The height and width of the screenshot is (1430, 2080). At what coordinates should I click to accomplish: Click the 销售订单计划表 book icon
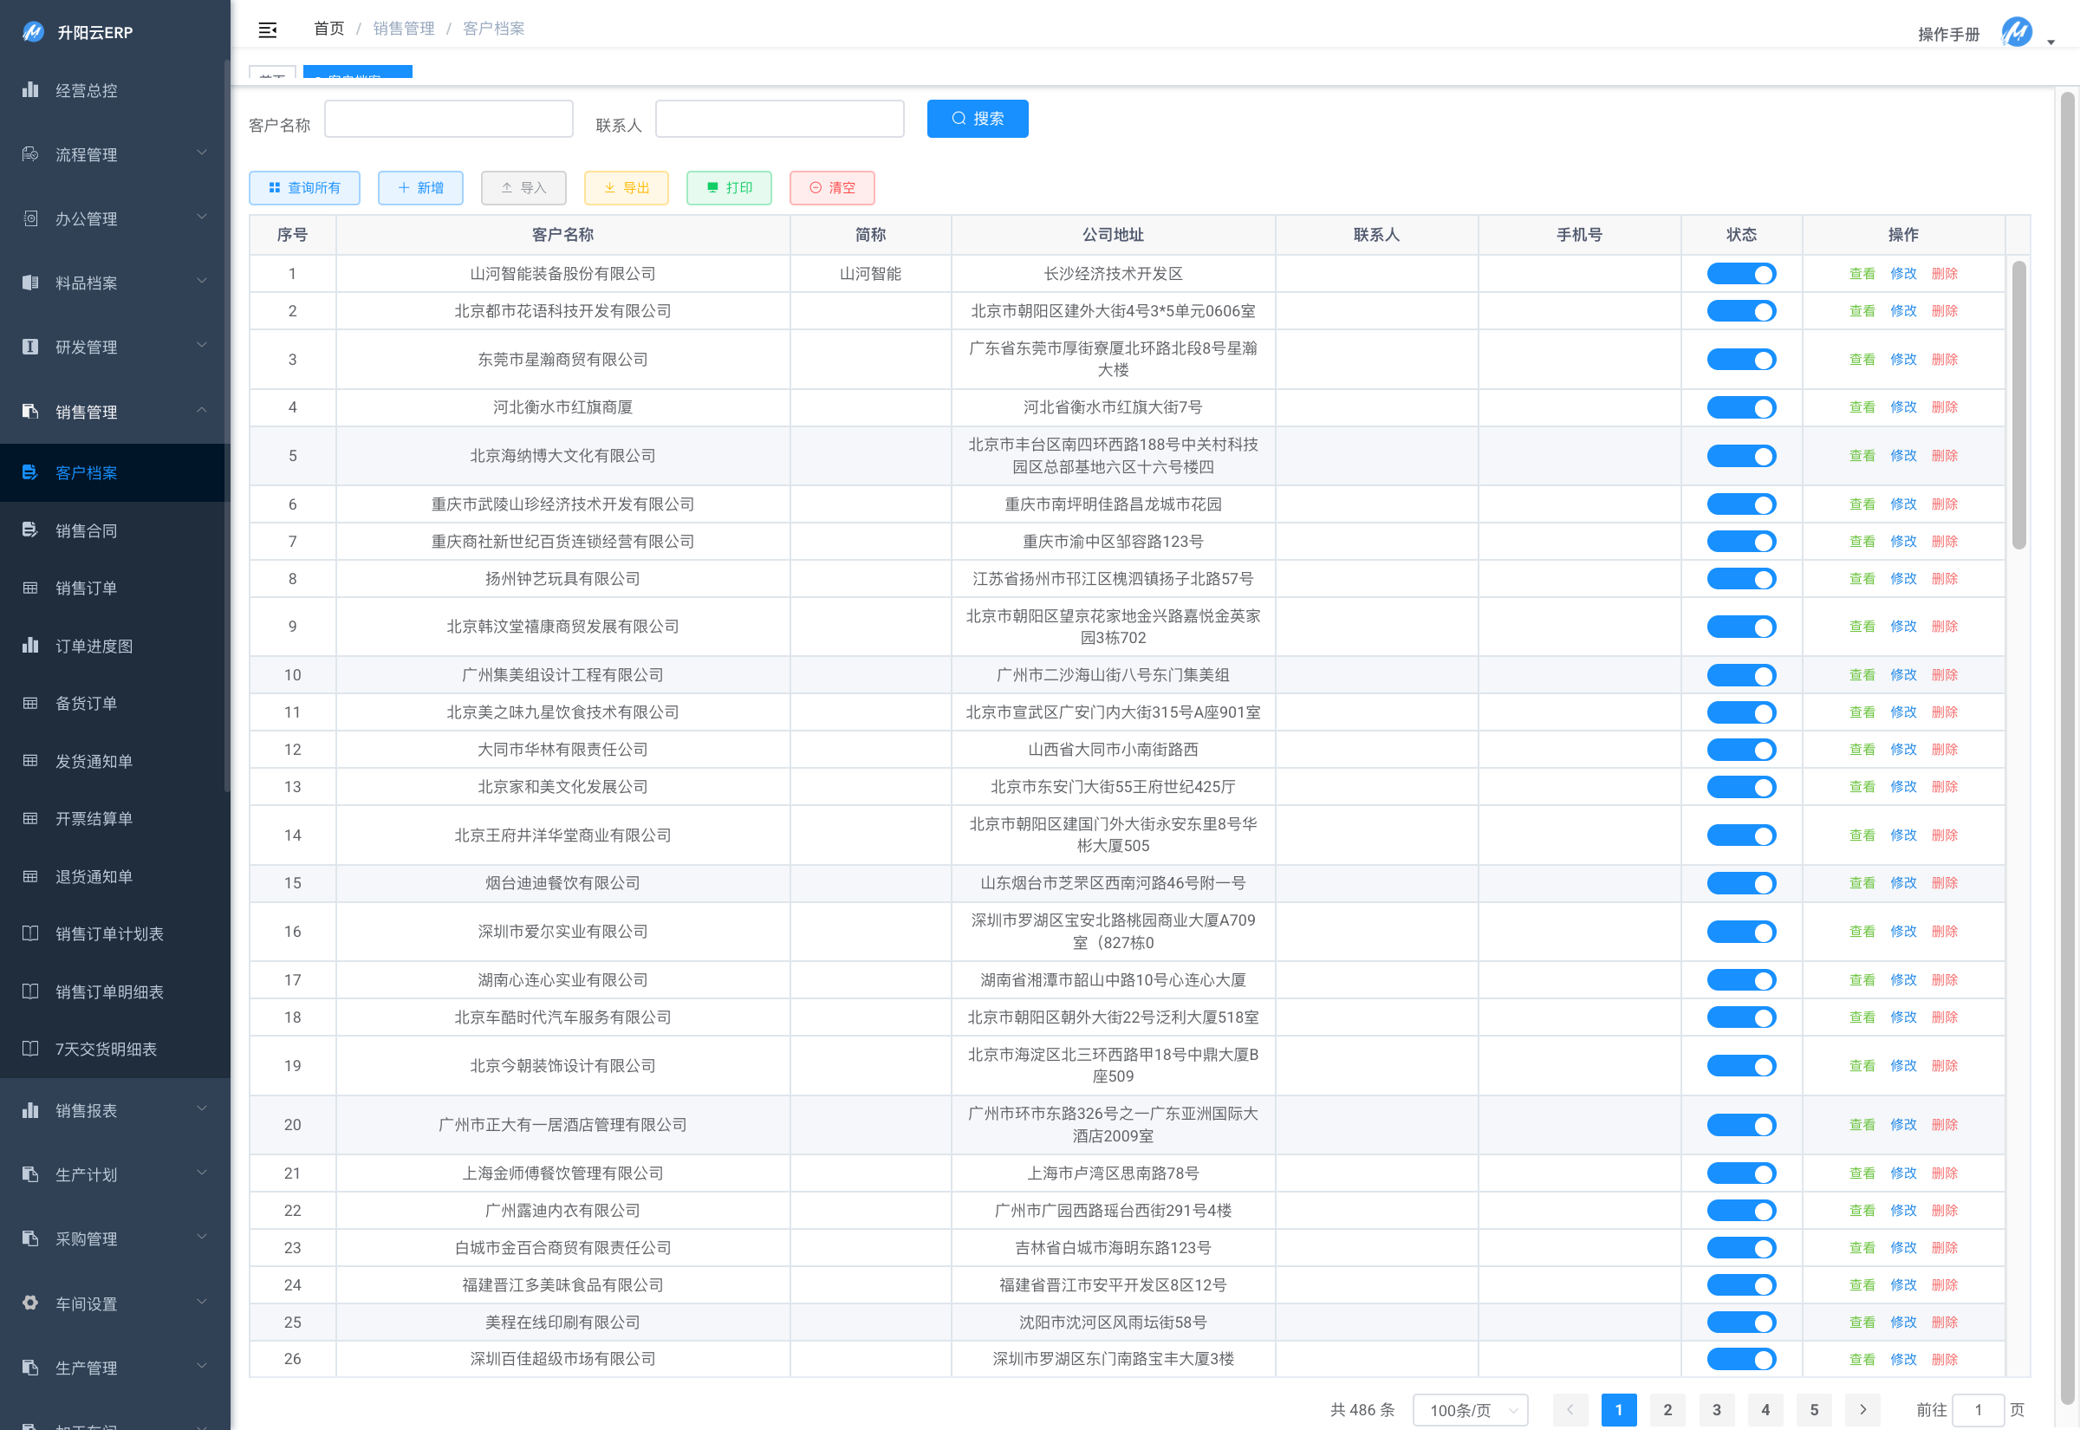[30, 933]
